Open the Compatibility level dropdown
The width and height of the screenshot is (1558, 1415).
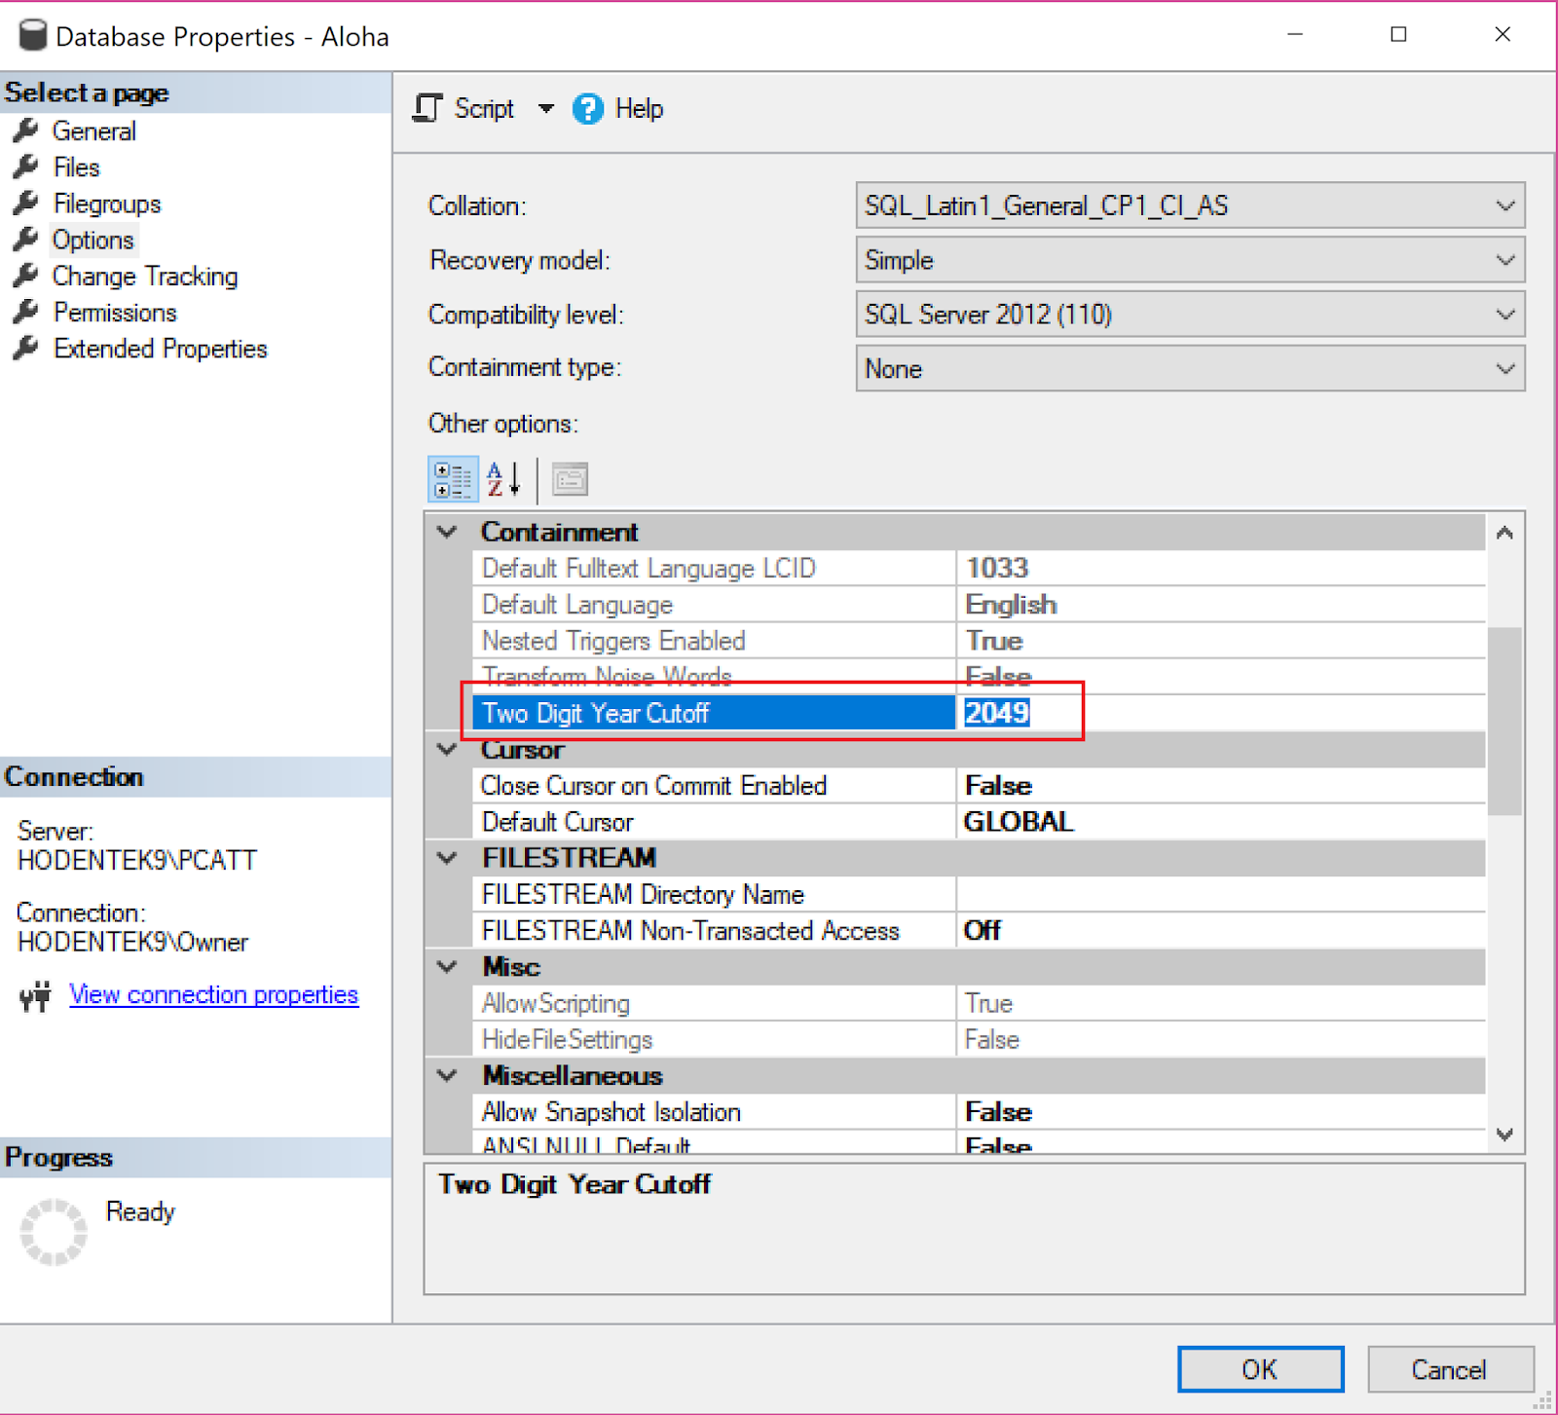click(x=1505, y=314)
